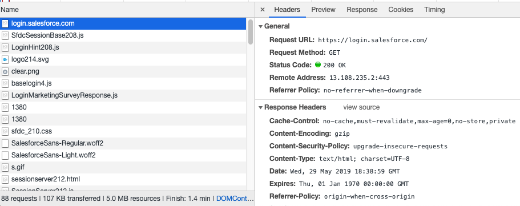Viewport: 520px width, 206px height.
Task: Click the DOMContentLoaded status bar entry
Action: coord(235,199)
